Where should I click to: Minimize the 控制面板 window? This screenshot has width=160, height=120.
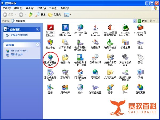coord(147,3)
